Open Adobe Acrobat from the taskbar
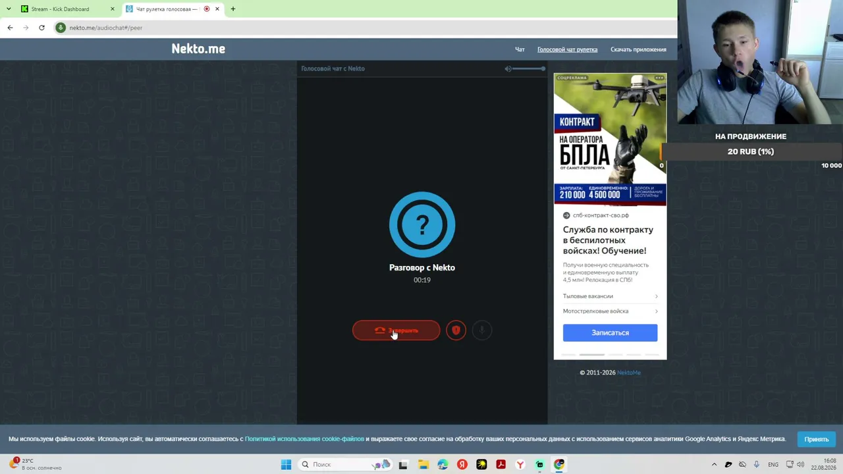 click(x=501, y=465)
